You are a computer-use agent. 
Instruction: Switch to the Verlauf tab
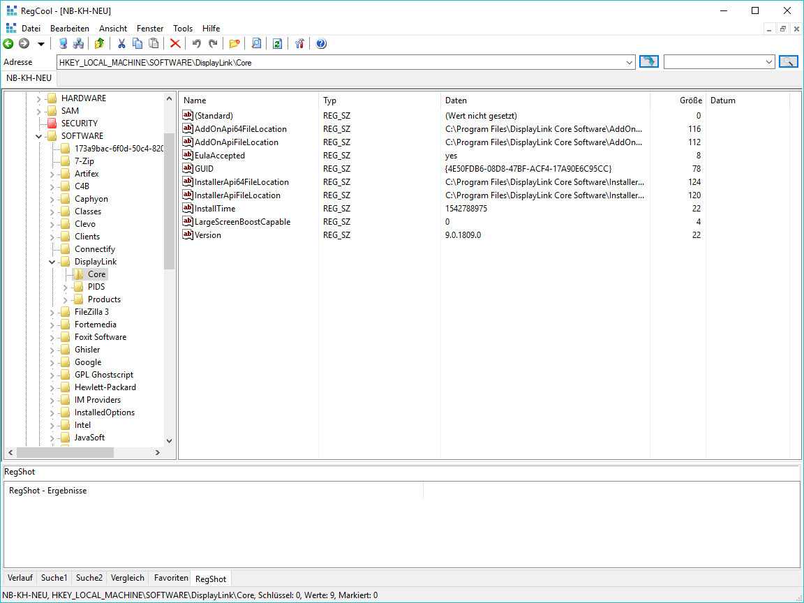(x=20, y=578)
